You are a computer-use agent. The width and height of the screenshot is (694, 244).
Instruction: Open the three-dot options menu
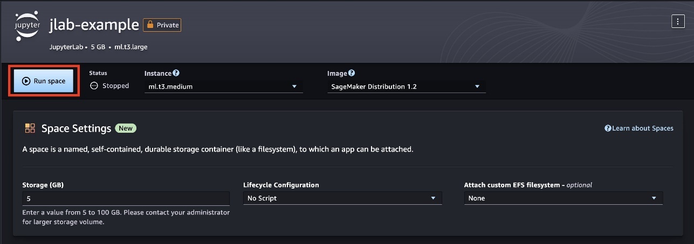[x=677, y=21]
